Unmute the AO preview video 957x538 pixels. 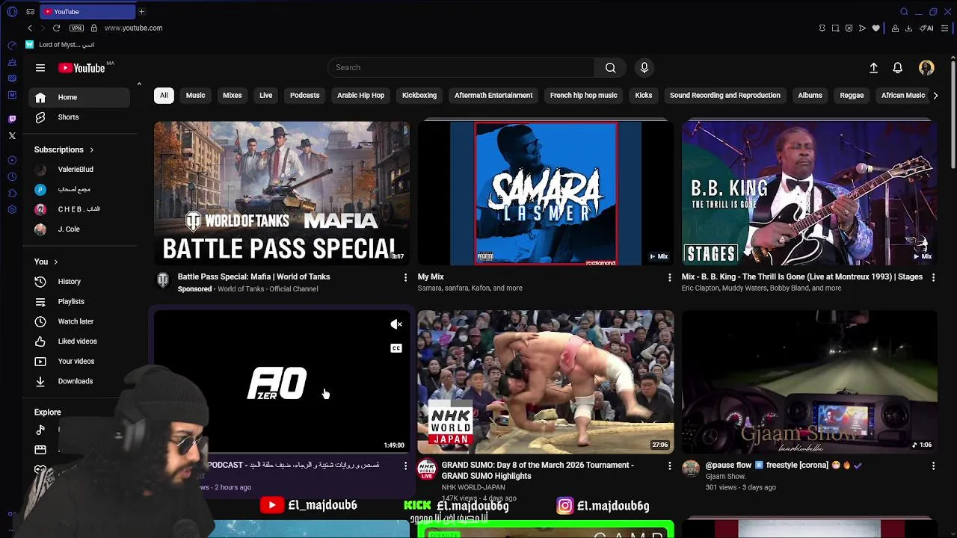click(x=396, y=324)
